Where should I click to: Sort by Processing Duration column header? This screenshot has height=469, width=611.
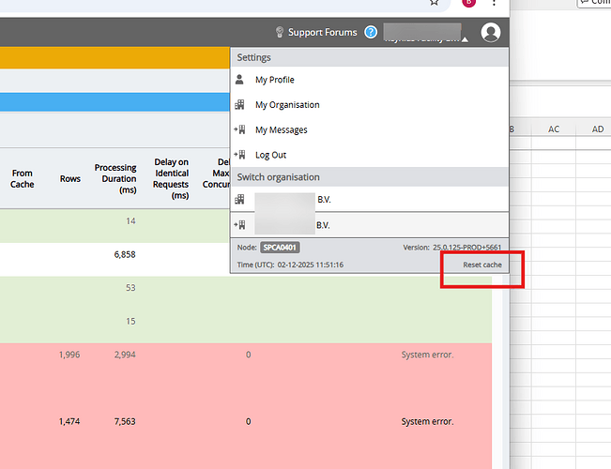[115, 178]
